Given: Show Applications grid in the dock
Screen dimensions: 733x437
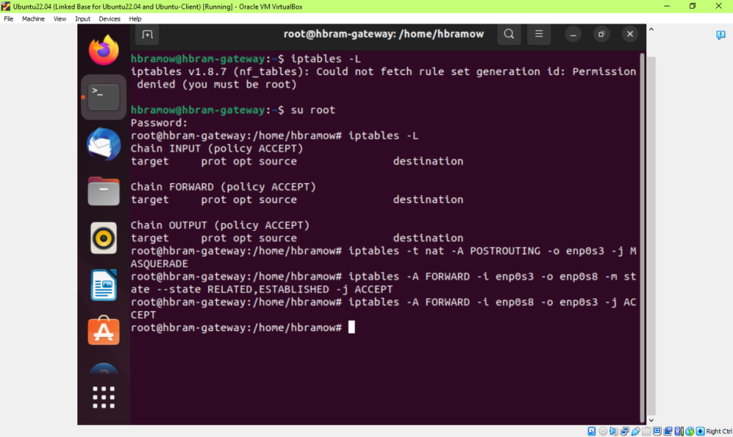Looking at the screenshot, I should tap(103, 398).
